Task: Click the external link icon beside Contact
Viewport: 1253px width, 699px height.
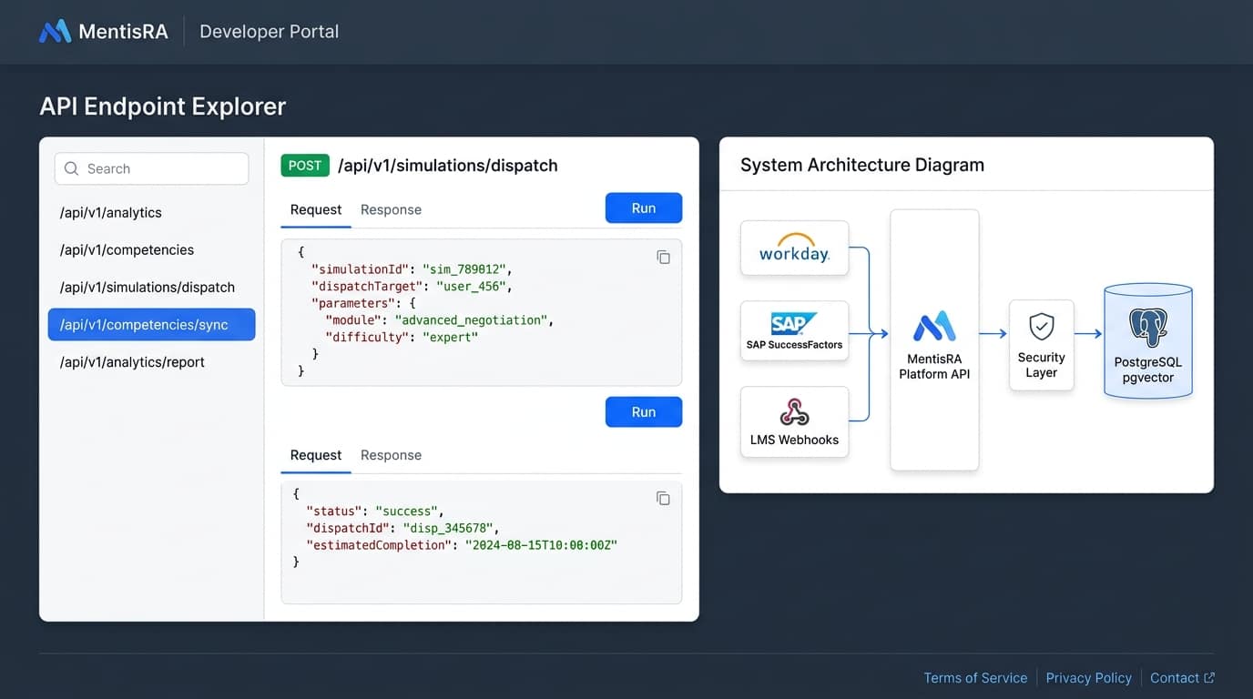Action: (x=1209, y=678)
